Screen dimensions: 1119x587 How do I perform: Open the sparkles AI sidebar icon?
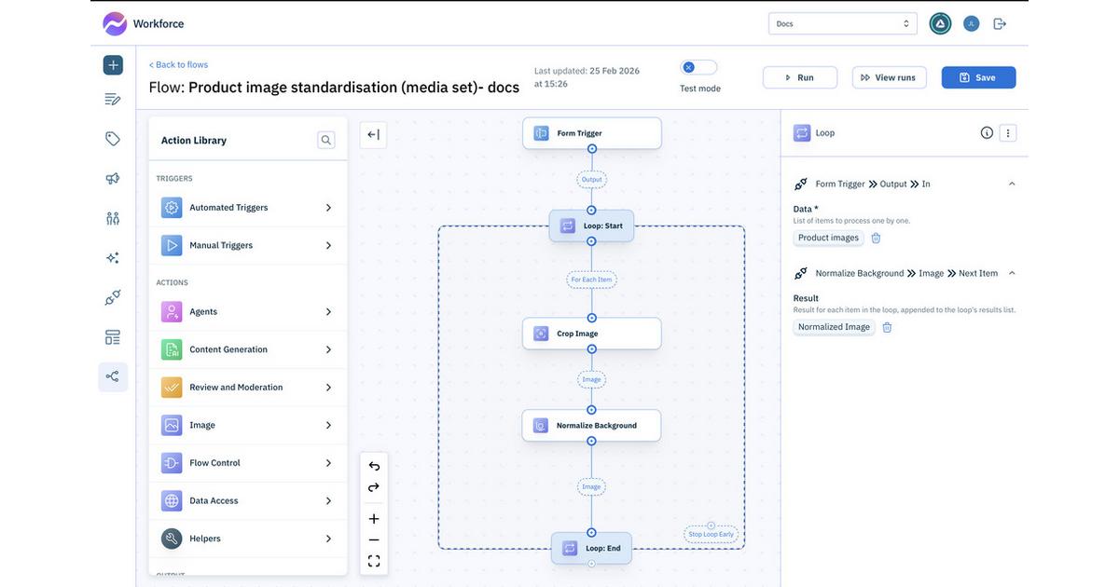[113, 258]
